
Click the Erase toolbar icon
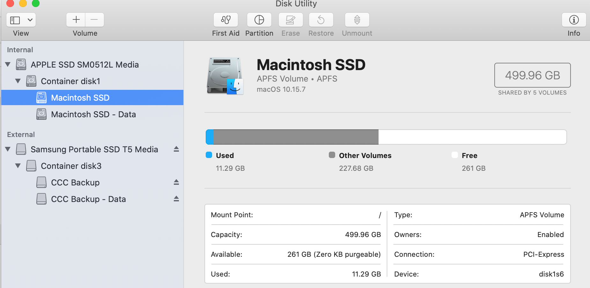click(291, 20)
